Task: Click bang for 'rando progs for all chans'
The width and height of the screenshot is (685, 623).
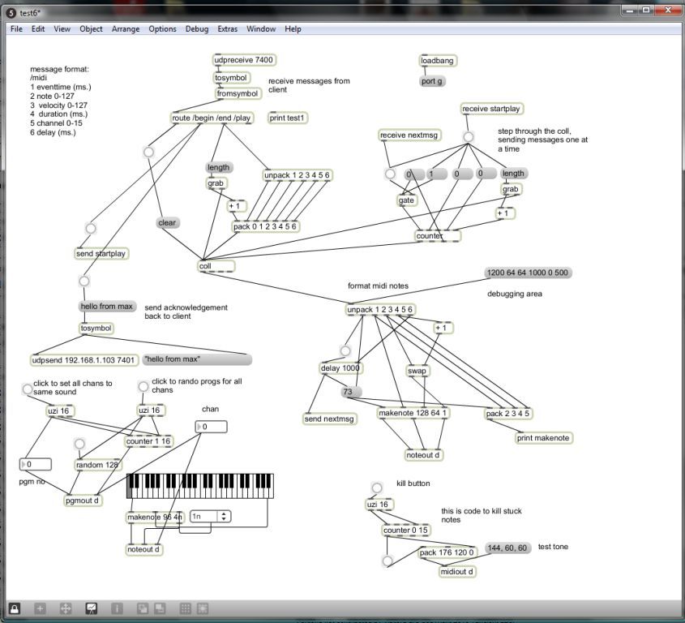Action: click(143, 386)
